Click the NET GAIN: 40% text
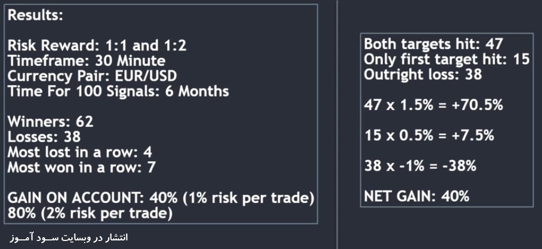Viewport: 542px width, 249px height. 417,197
